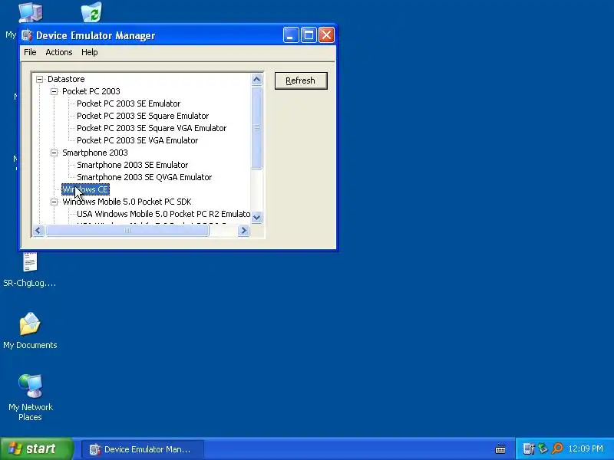
Task: Click the horizontal scrollbar left arrow
Action: (x=38, y=231)
